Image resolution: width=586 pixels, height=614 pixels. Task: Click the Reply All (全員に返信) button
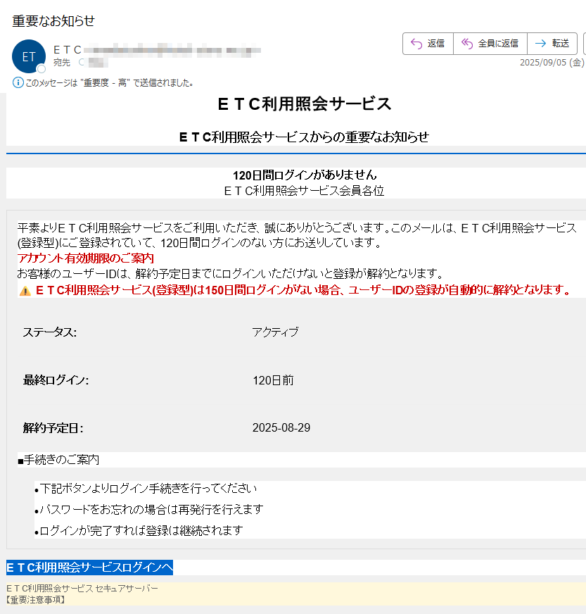(490, 44)
